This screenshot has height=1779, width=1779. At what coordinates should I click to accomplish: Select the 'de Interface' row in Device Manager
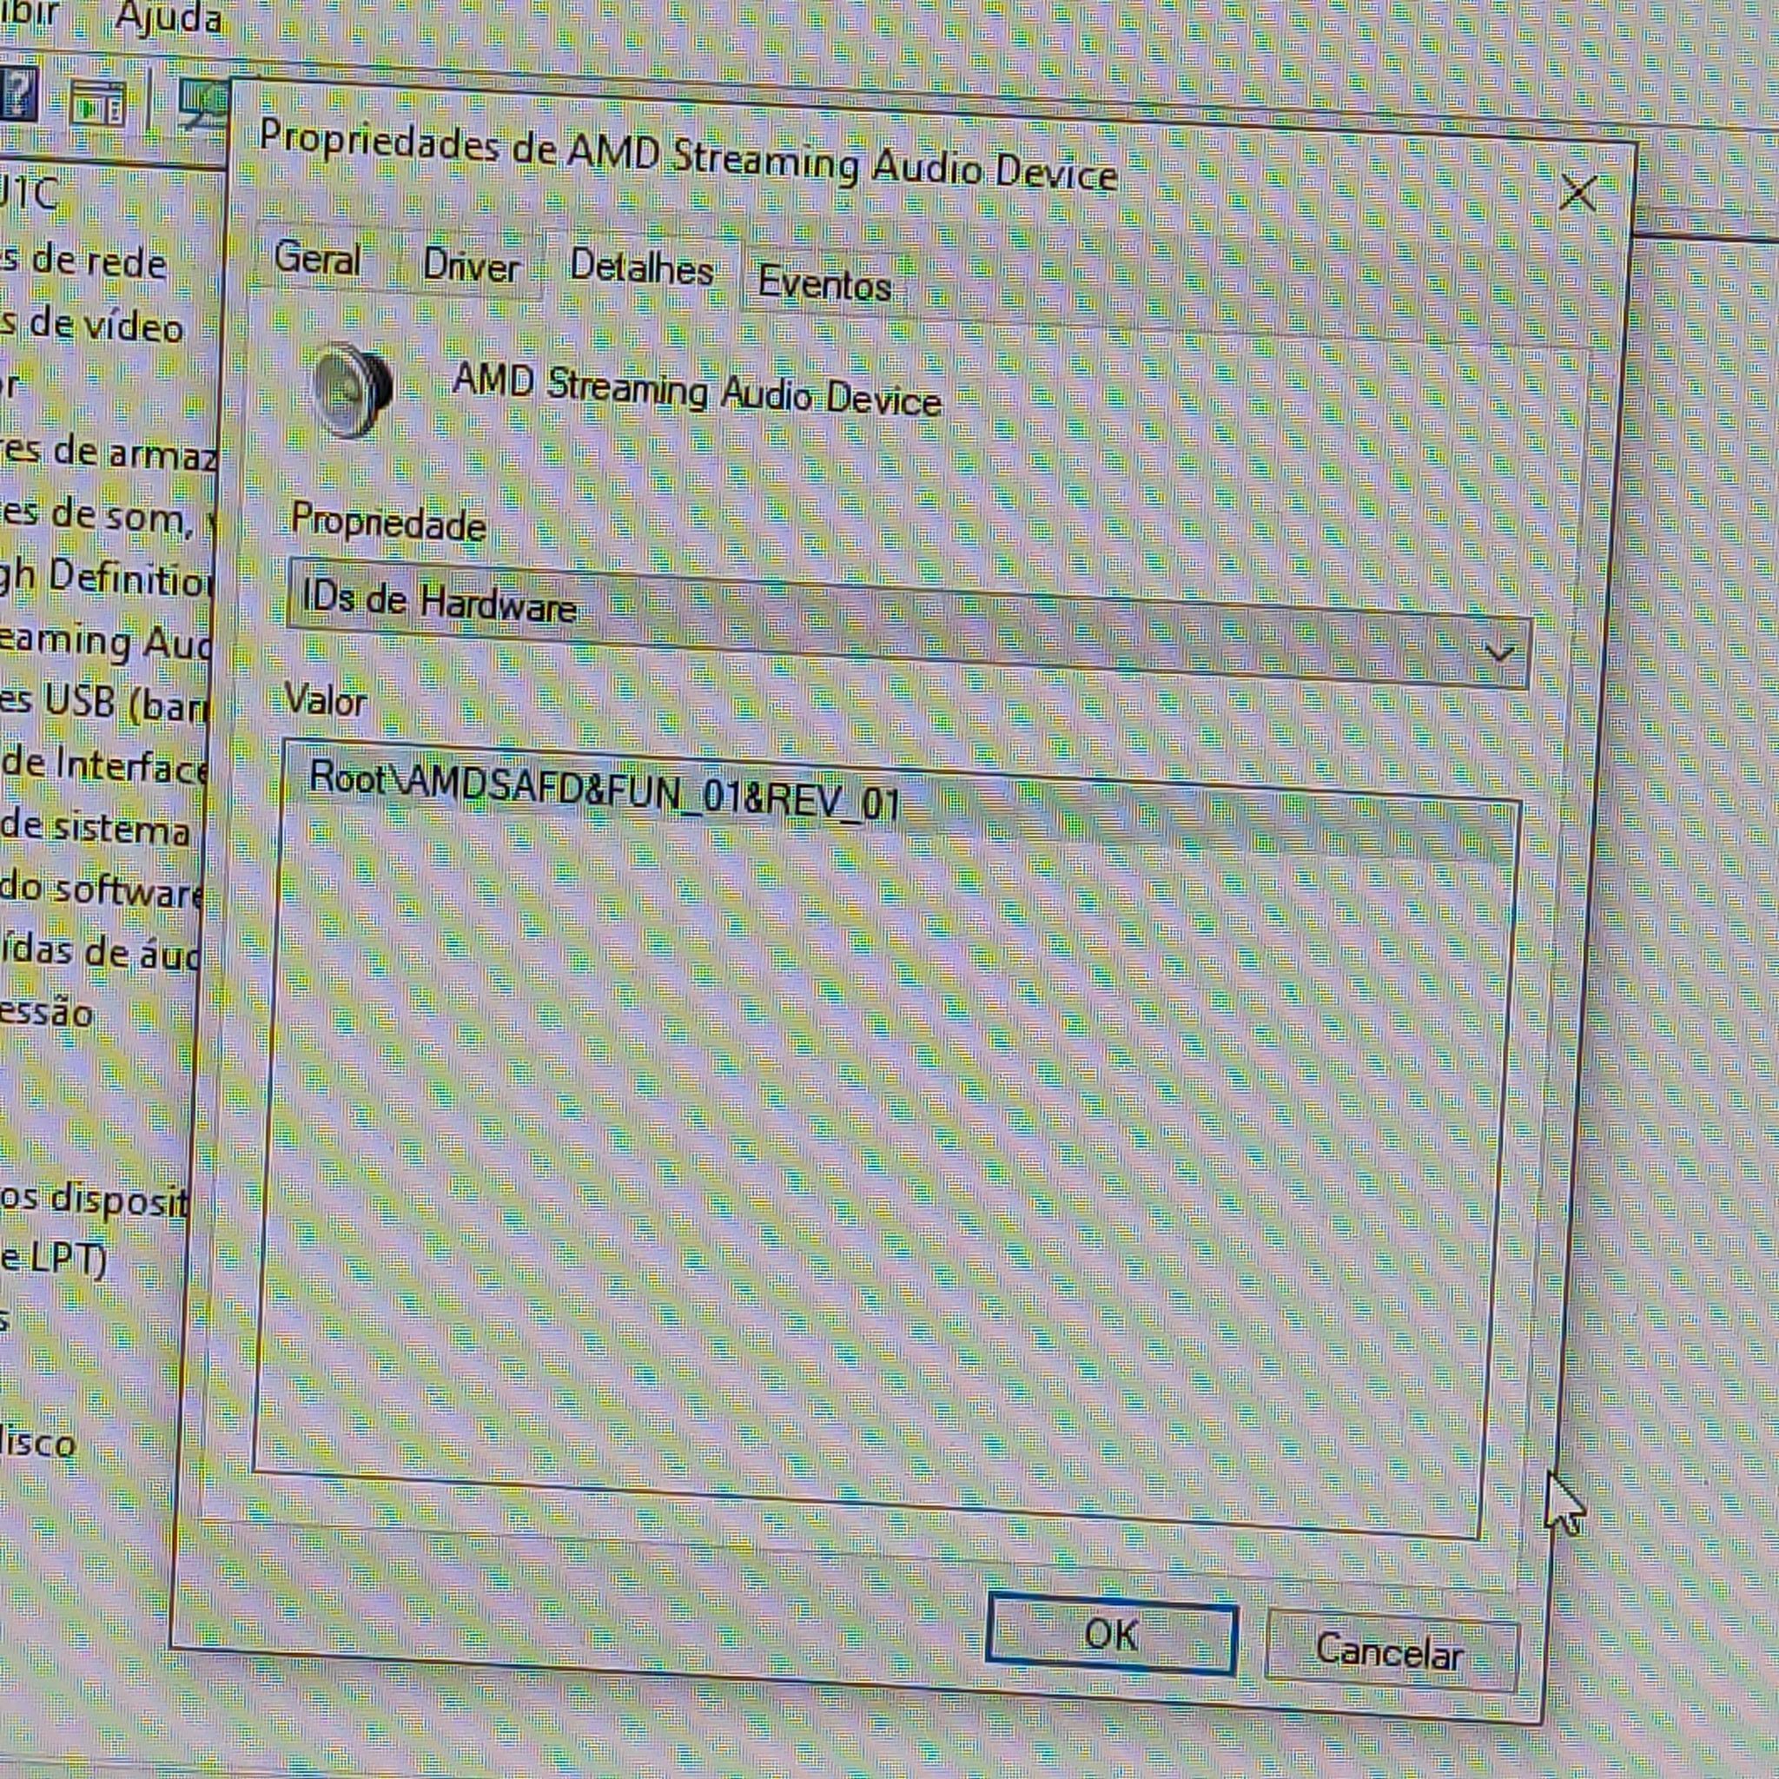104,766
